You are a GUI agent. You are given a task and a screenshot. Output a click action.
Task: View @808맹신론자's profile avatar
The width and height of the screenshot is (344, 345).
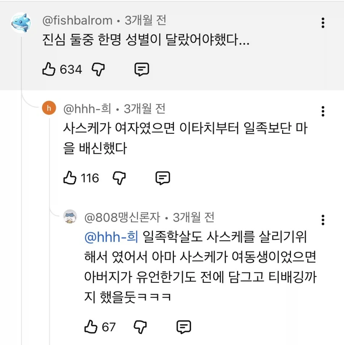pyautogui.click(x=70, y=216)
